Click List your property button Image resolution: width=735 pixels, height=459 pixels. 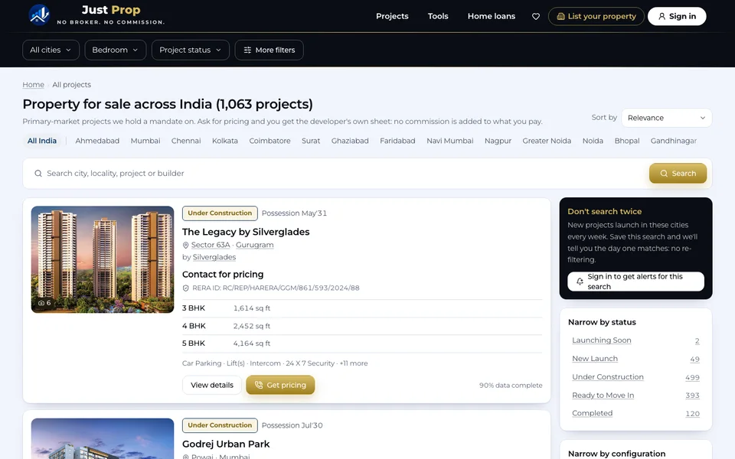(x=596, y=16)
